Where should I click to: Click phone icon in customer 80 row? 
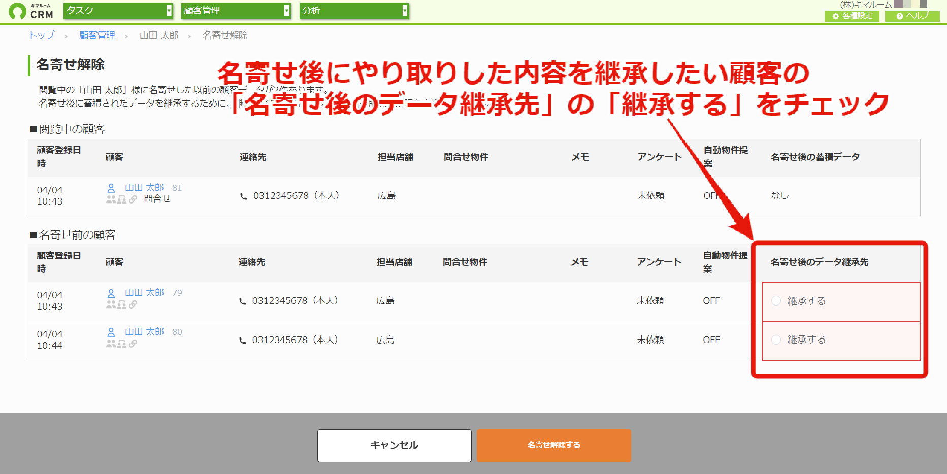tap(243, 341)
